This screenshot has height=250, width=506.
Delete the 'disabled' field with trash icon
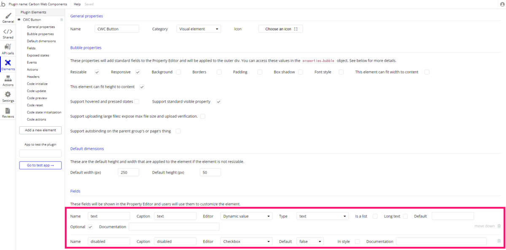coord(499,241)
